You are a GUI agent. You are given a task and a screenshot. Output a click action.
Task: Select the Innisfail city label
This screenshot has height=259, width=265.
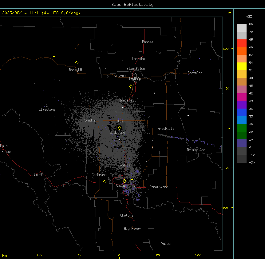[x=128, y=100]
